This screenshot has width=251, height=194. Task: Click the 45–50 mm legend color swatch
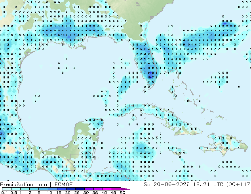(x=116, y=189)
